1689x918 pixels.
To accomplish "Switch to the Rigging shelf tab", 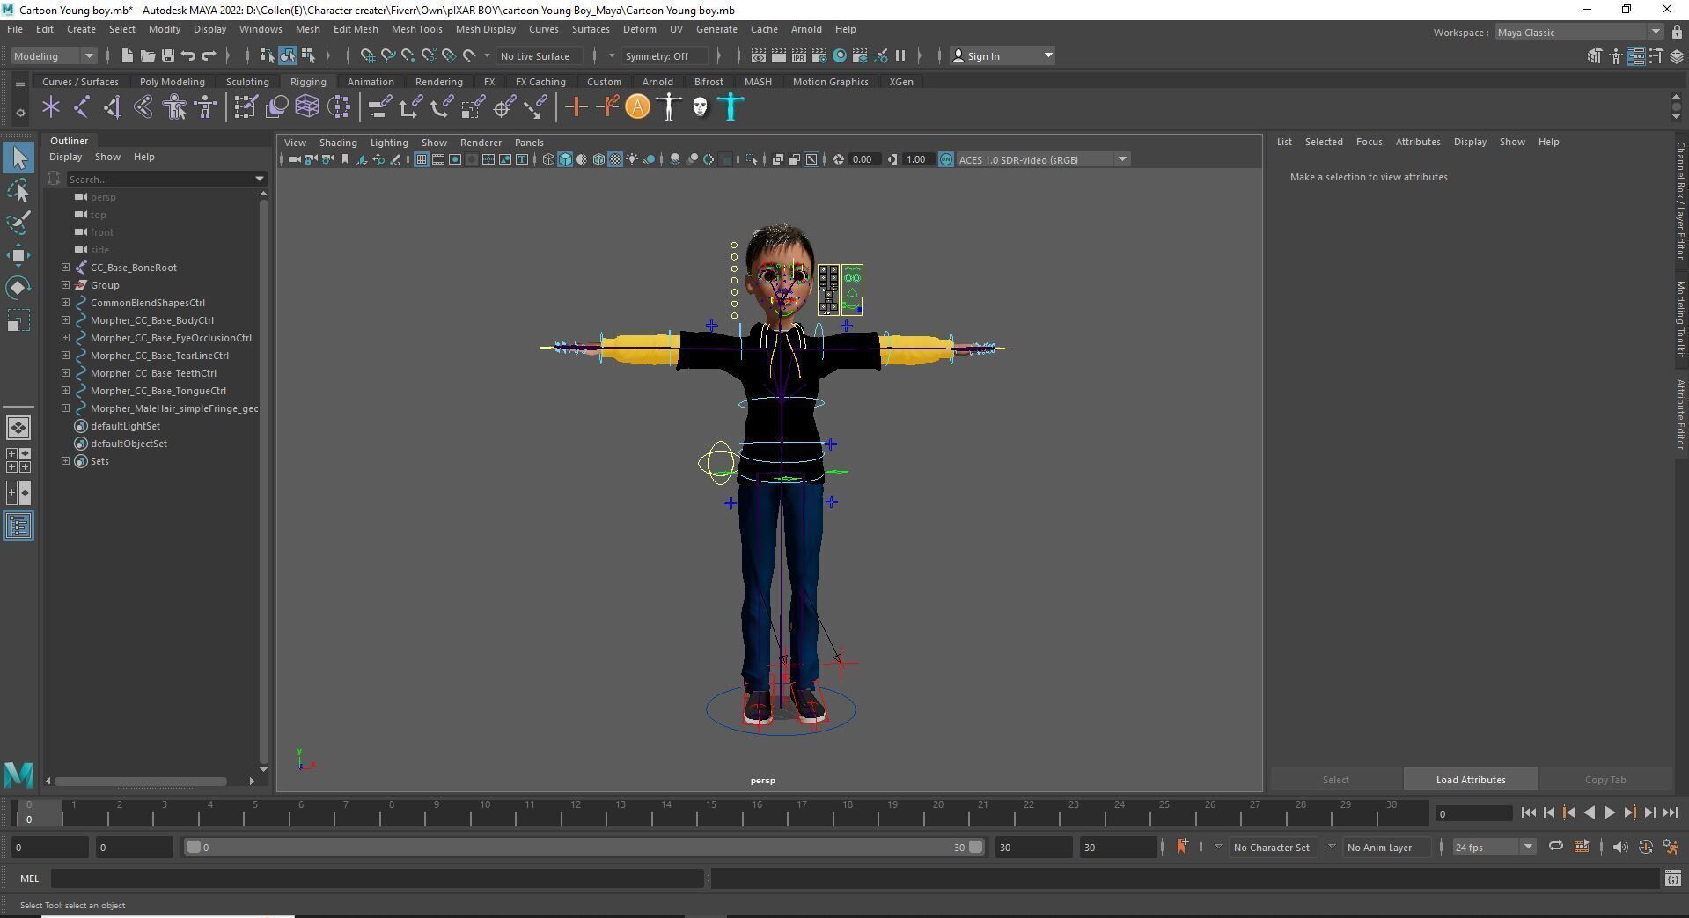I will [x=308, y=82].
